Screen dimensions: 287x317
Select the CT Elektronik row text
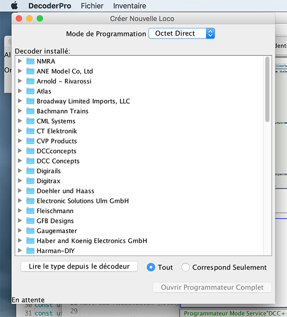click(x=57, y=131)
